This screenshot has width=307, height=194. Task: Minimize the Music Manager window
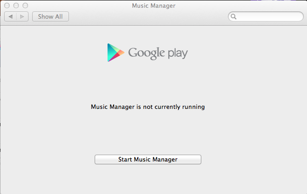point(16,5)
